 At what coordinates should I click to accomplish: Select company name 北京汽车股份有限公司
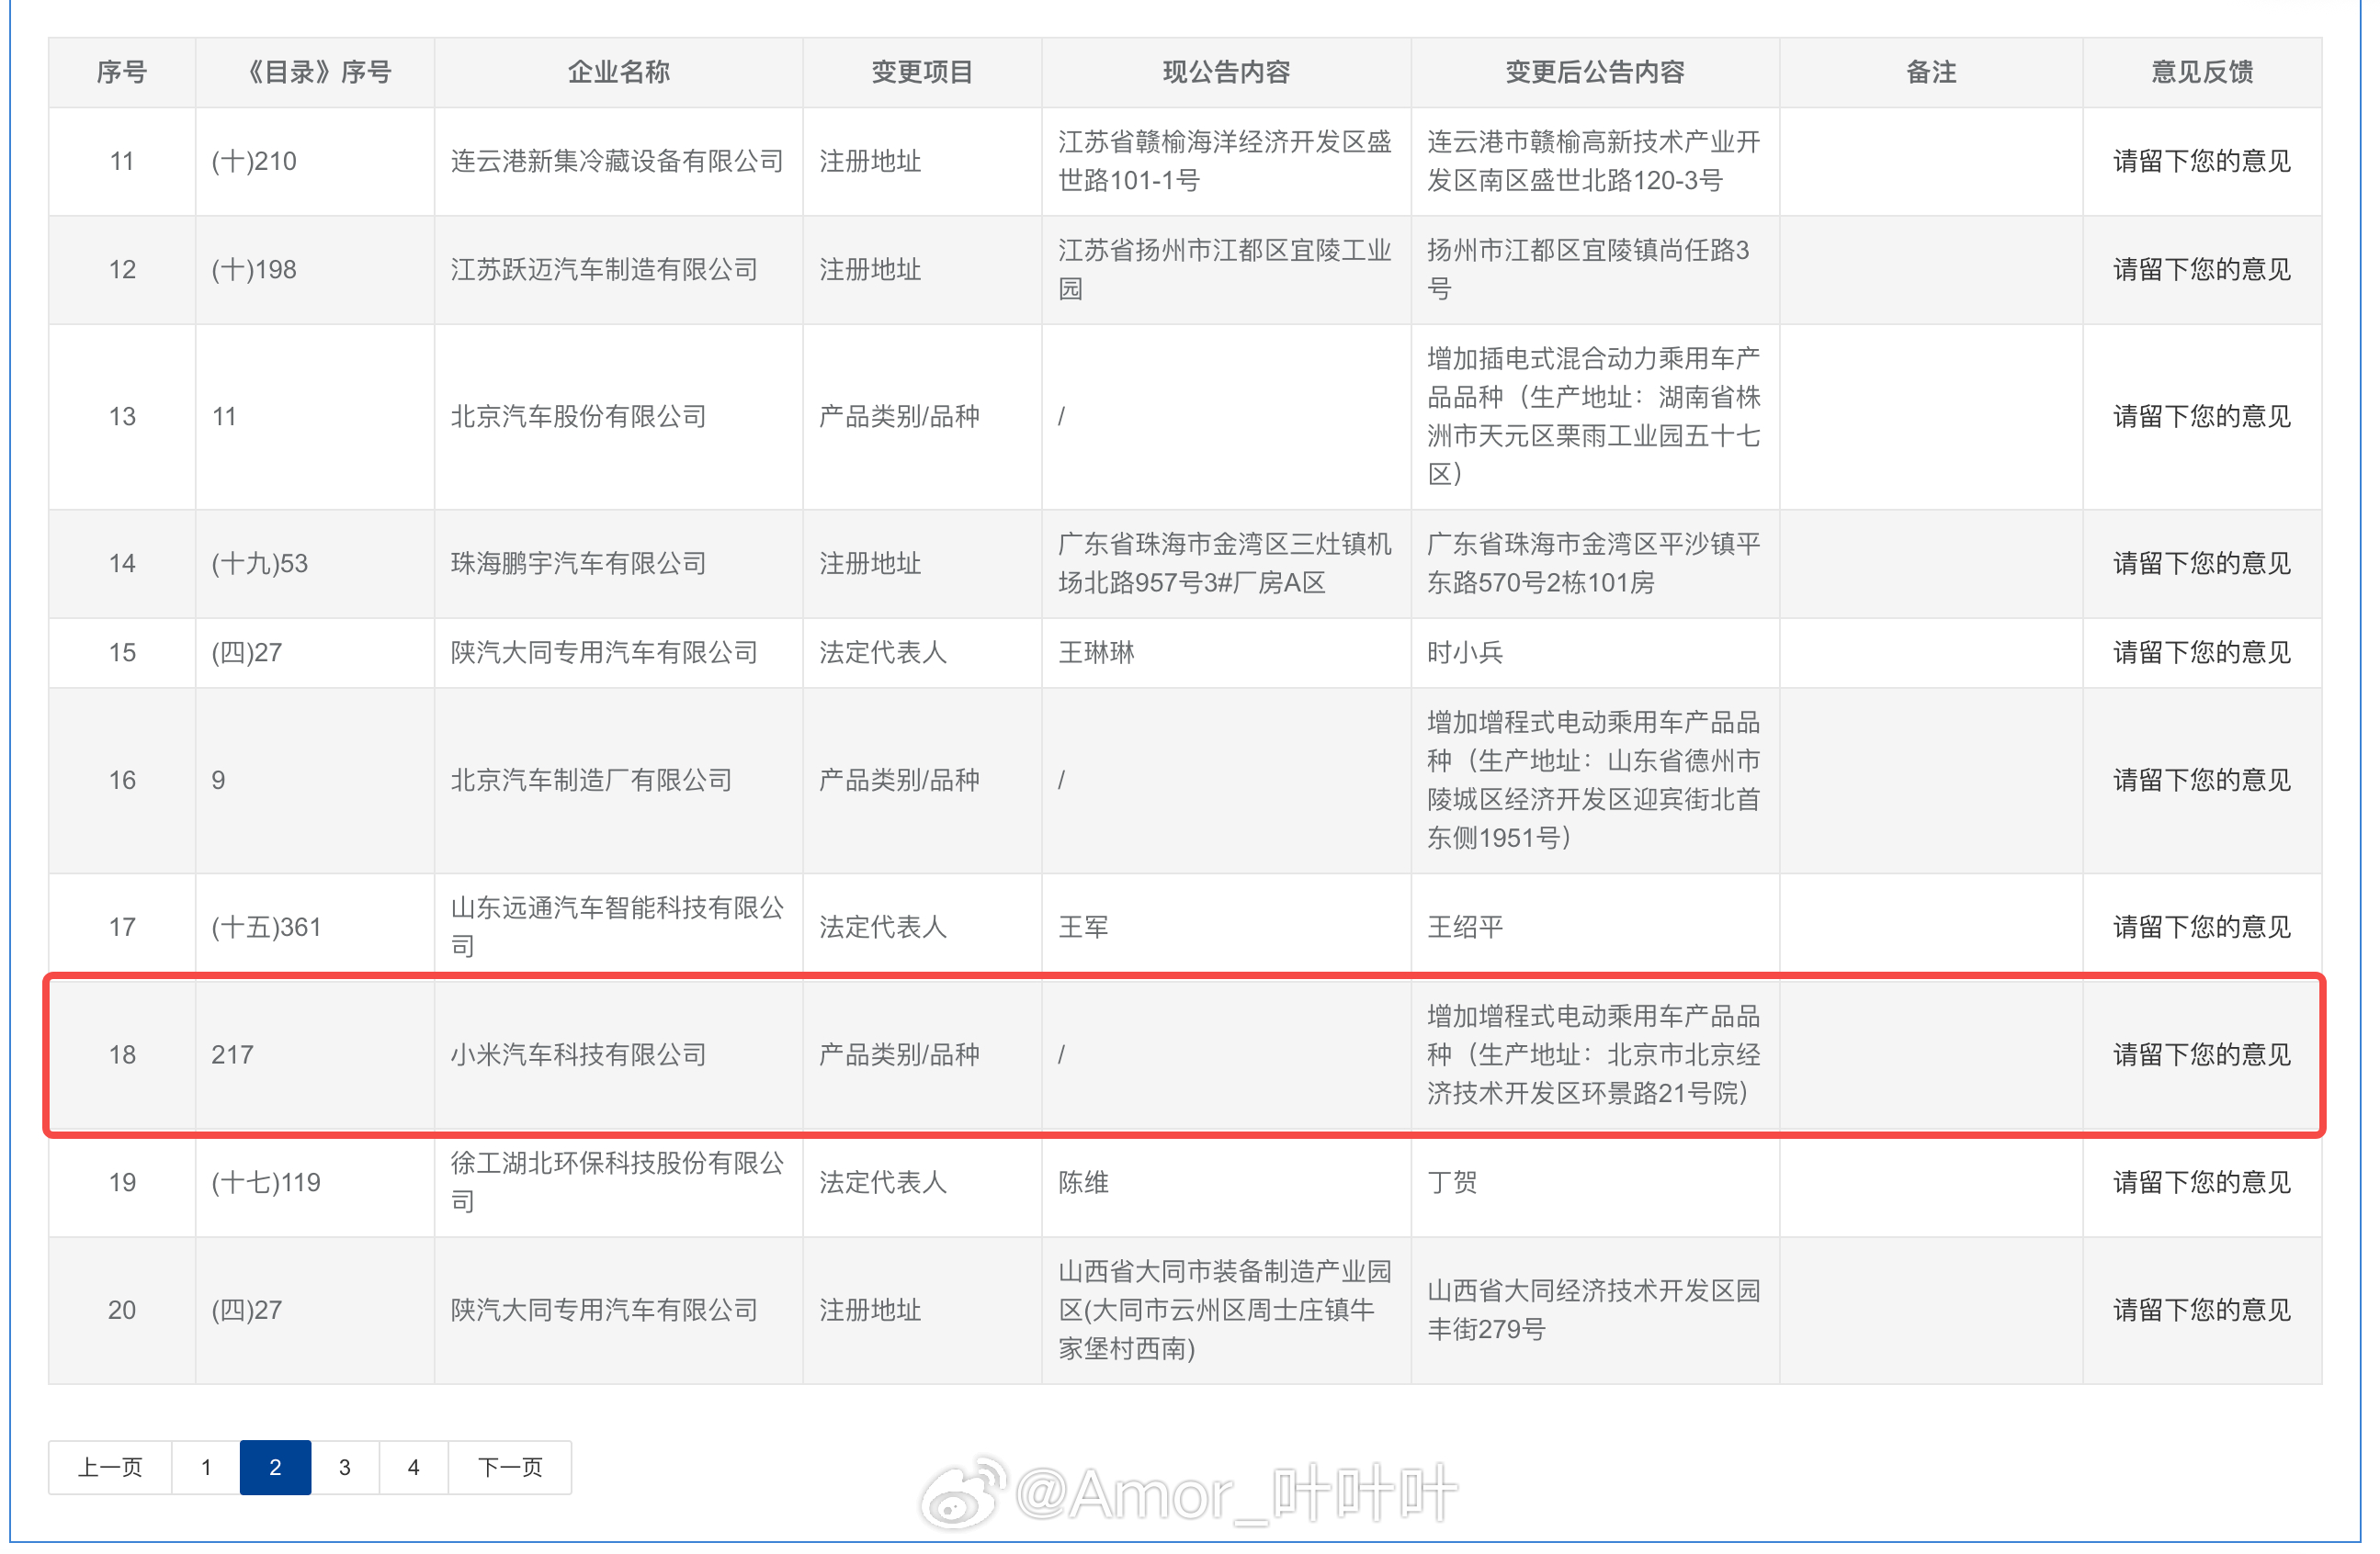pyautogui.click(x=578, y=416)
